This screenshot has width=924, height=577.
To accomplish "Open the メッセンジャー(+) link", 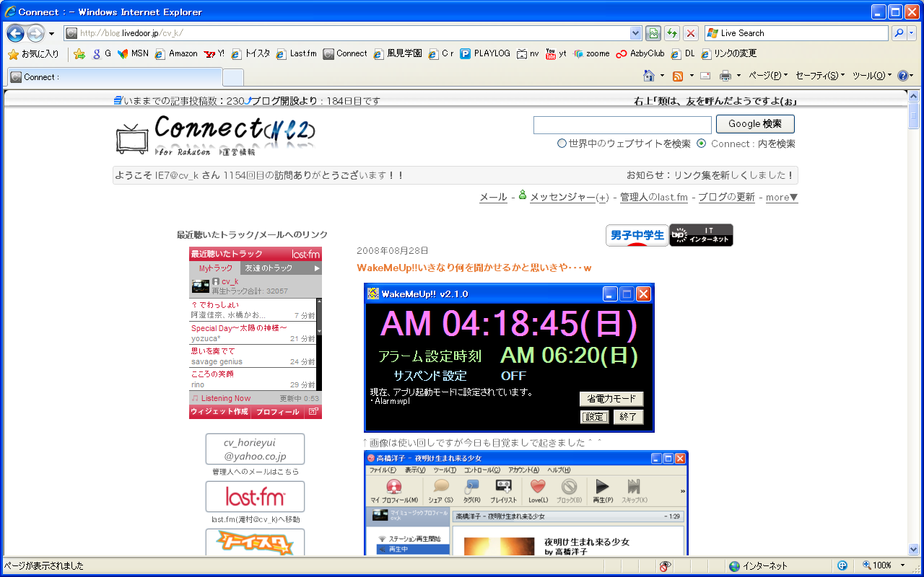I will tap(570, 198).
